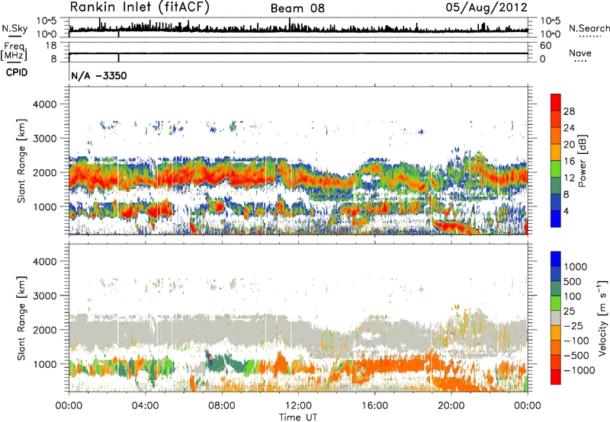Screen dimensions: 610x422
Task: Click the "60" Nave axis value
Action: pyautogui.click(x=545, y=46)
